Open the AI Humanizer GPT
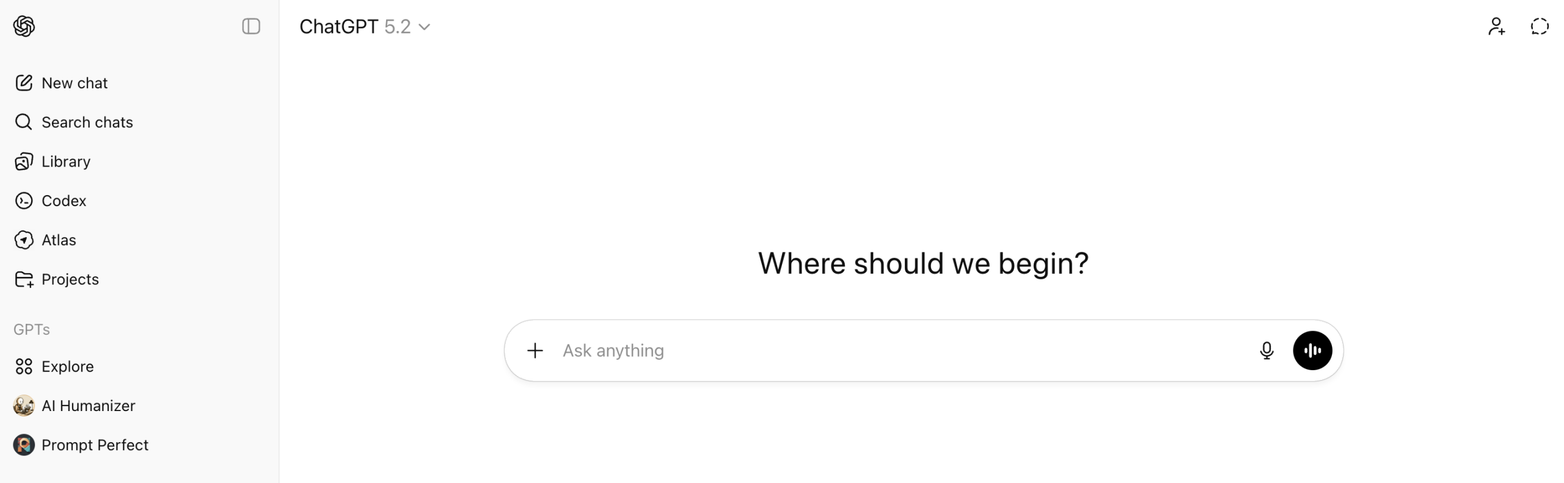This screenshot has height=483, width=1564. [88, 406]
